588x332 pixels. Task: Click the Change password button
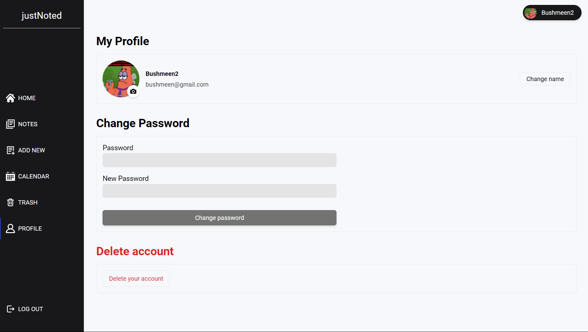[220, 218]
